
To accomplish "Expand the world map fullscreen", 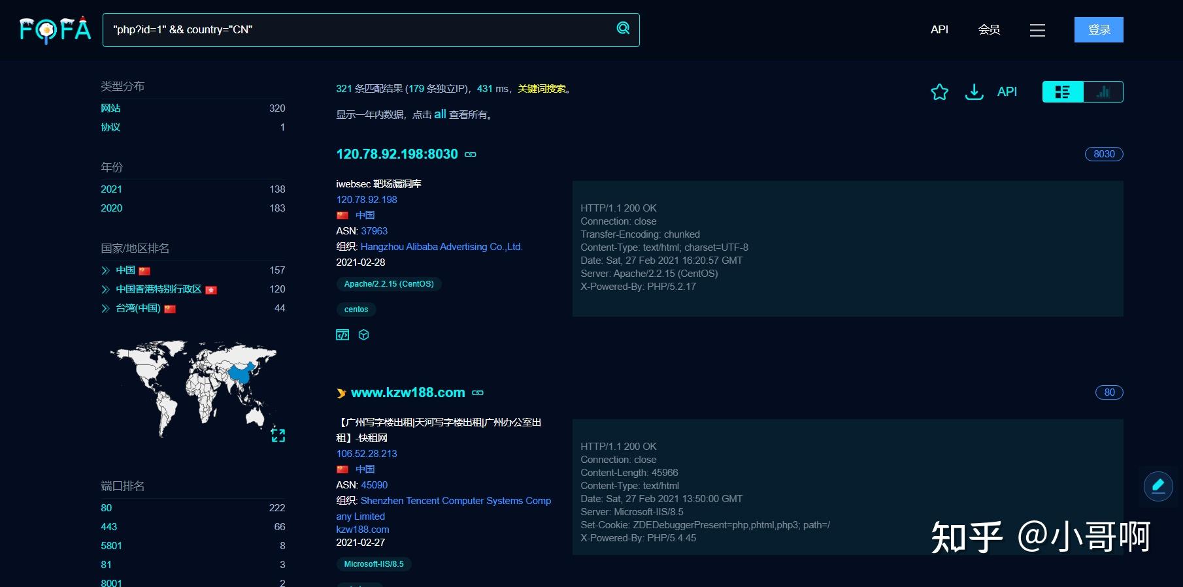I will tap(278, 435).
